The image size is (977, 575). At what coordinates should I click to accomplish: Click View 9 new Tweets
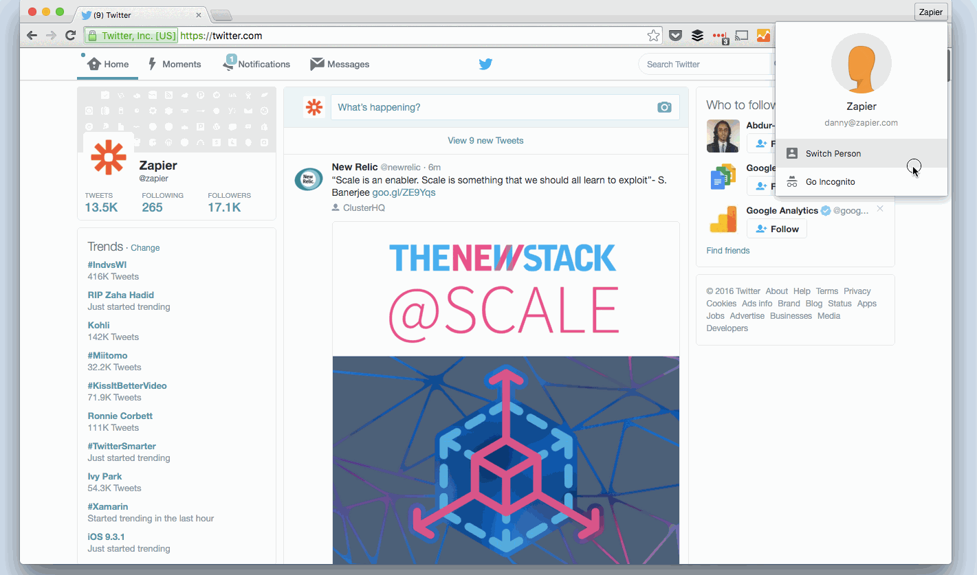pos(485,140)
